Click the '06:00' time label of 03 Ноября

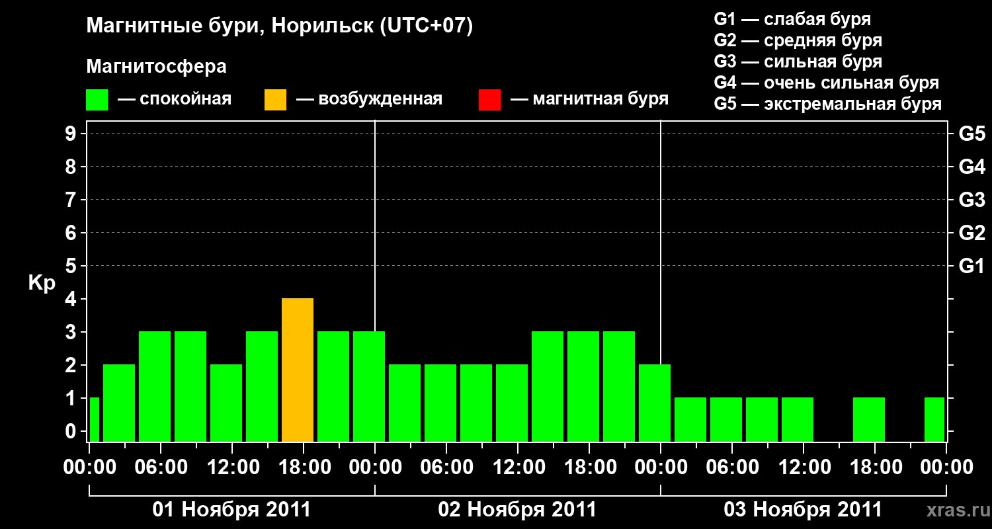[732, 468]
